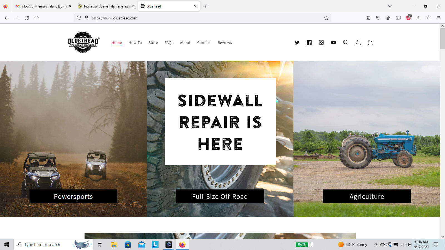
Task: Close the Gmail Inbox tab
Action: tap(70, 6)
